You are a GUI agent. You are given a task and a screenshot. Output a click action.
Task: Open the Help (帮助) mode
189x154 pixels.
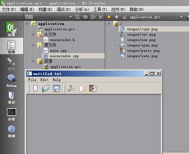[x=11, y=131]
